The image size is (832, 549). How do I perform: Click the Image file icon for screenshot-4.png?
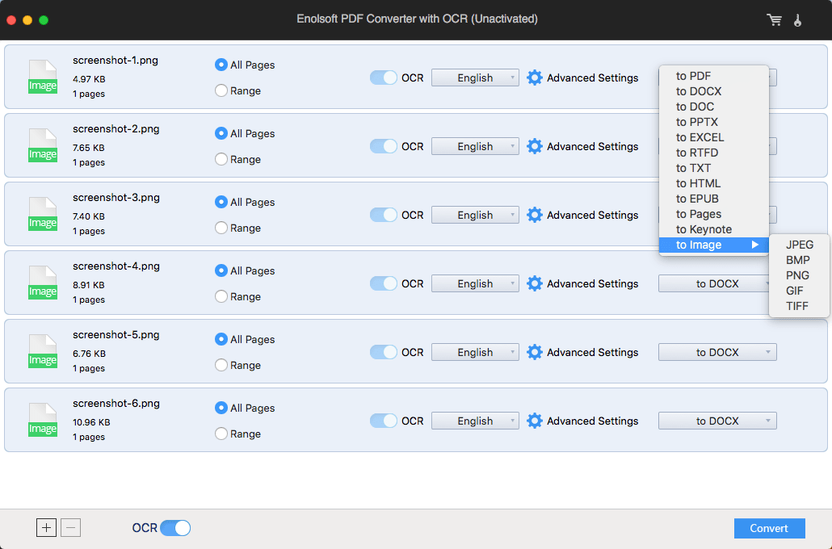click(x=43, y=283)
